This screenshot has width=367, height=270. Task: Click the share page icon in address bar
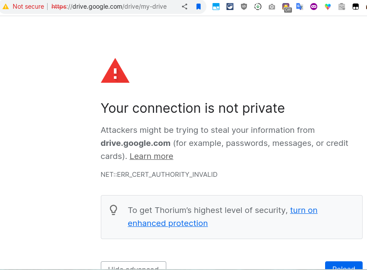click(185, 7)
